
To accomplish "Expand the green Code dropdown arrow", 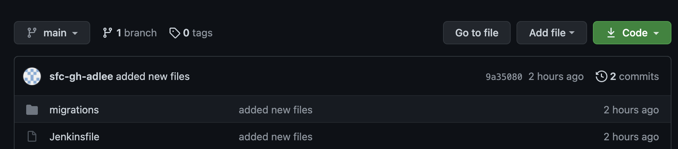I will pos(656,33).
